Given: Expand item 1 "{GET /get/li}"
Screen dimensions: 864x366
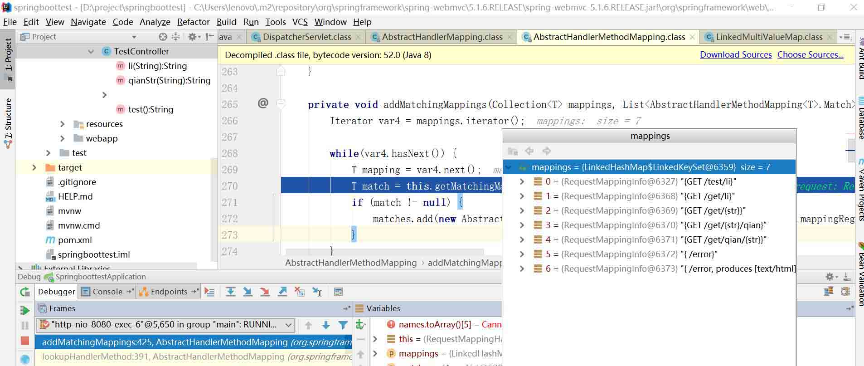Looking at the screenshot, I should pyautogui.click(x=522, y=196).
